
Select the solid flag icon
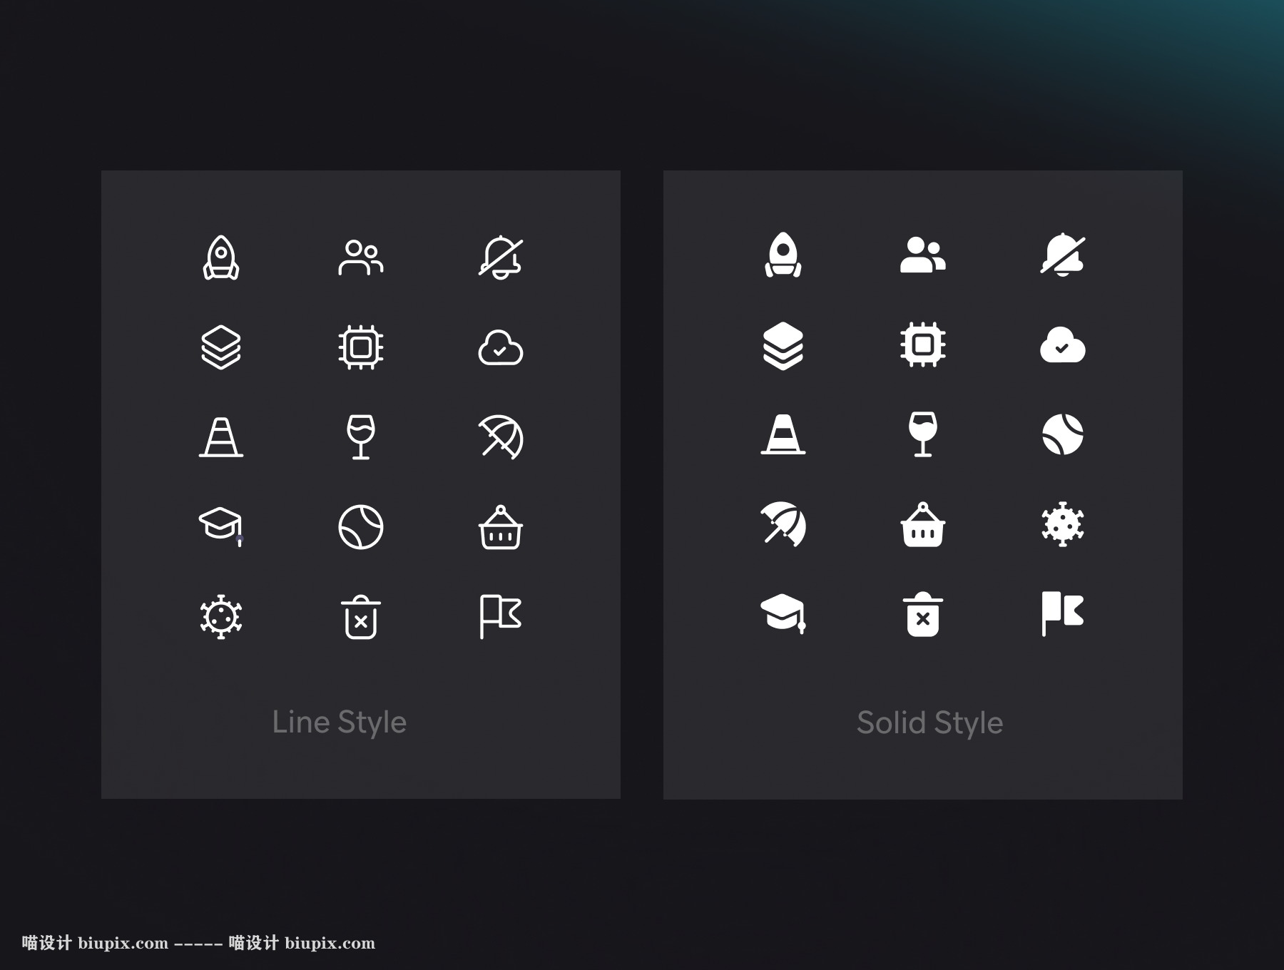1063,613
